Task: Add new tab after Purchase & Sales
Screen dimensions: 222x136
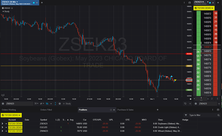Action: [x=157, y=110]
